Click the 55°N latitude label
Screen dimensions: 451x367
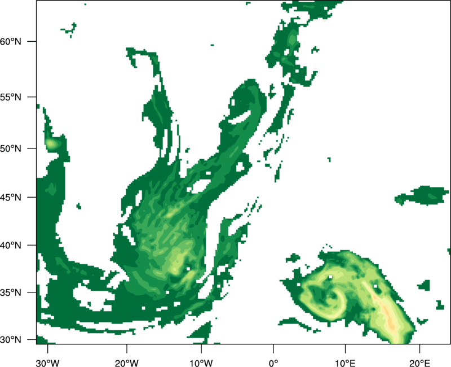pos(11,97)
